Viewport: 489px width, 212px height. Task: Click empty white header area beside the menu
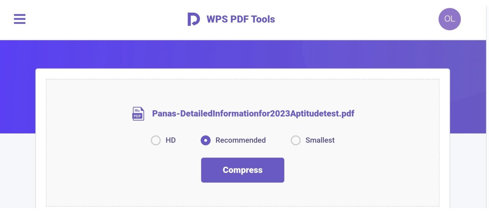pos(106,19)
